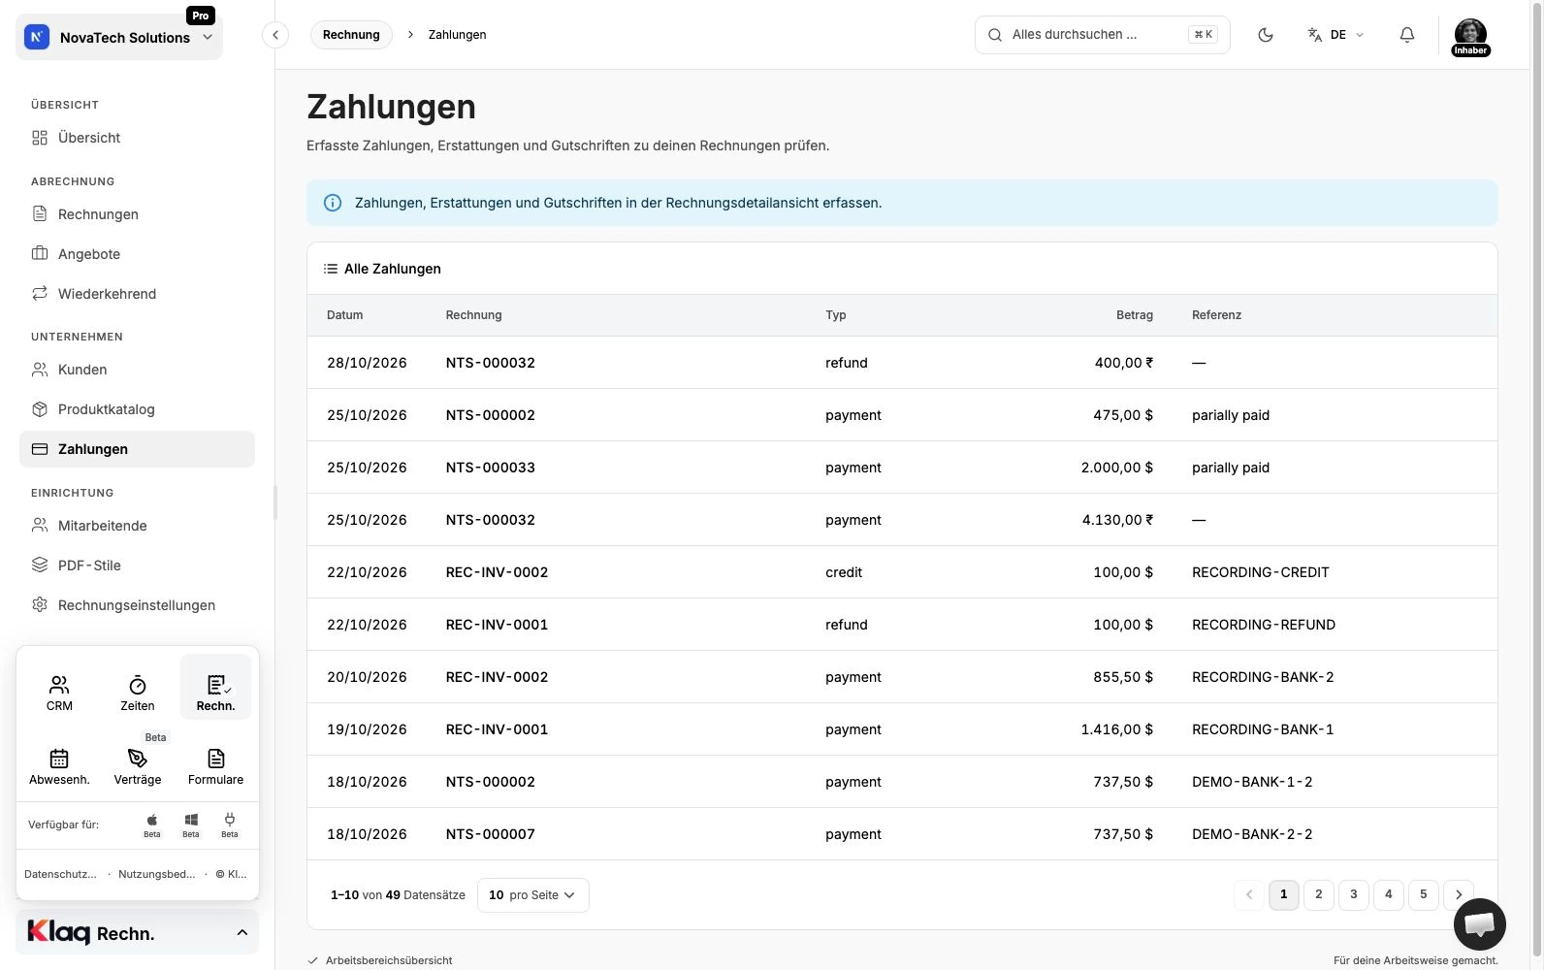Click reference DEMO-BANK-1-2
This screenshot has height=970, width=1544.
coord(1252,782)
